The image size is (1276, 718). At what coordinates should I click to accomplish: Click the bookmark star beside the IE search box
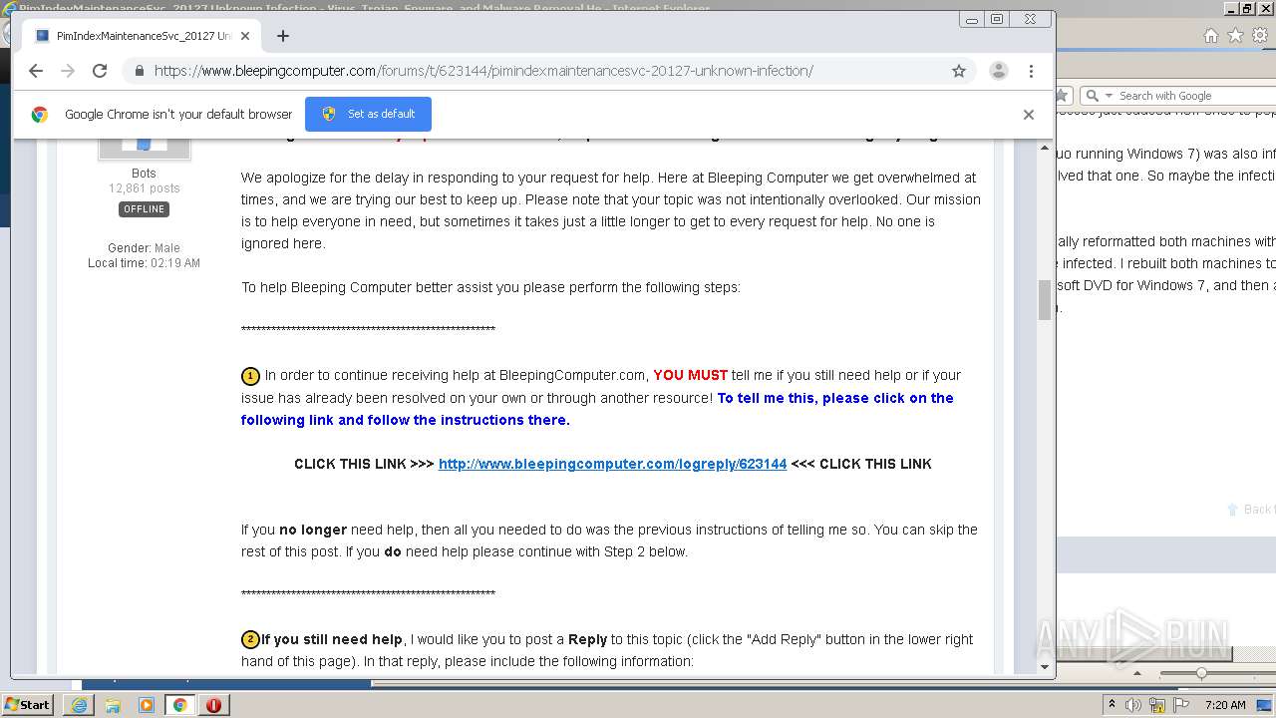point(1063,96)
